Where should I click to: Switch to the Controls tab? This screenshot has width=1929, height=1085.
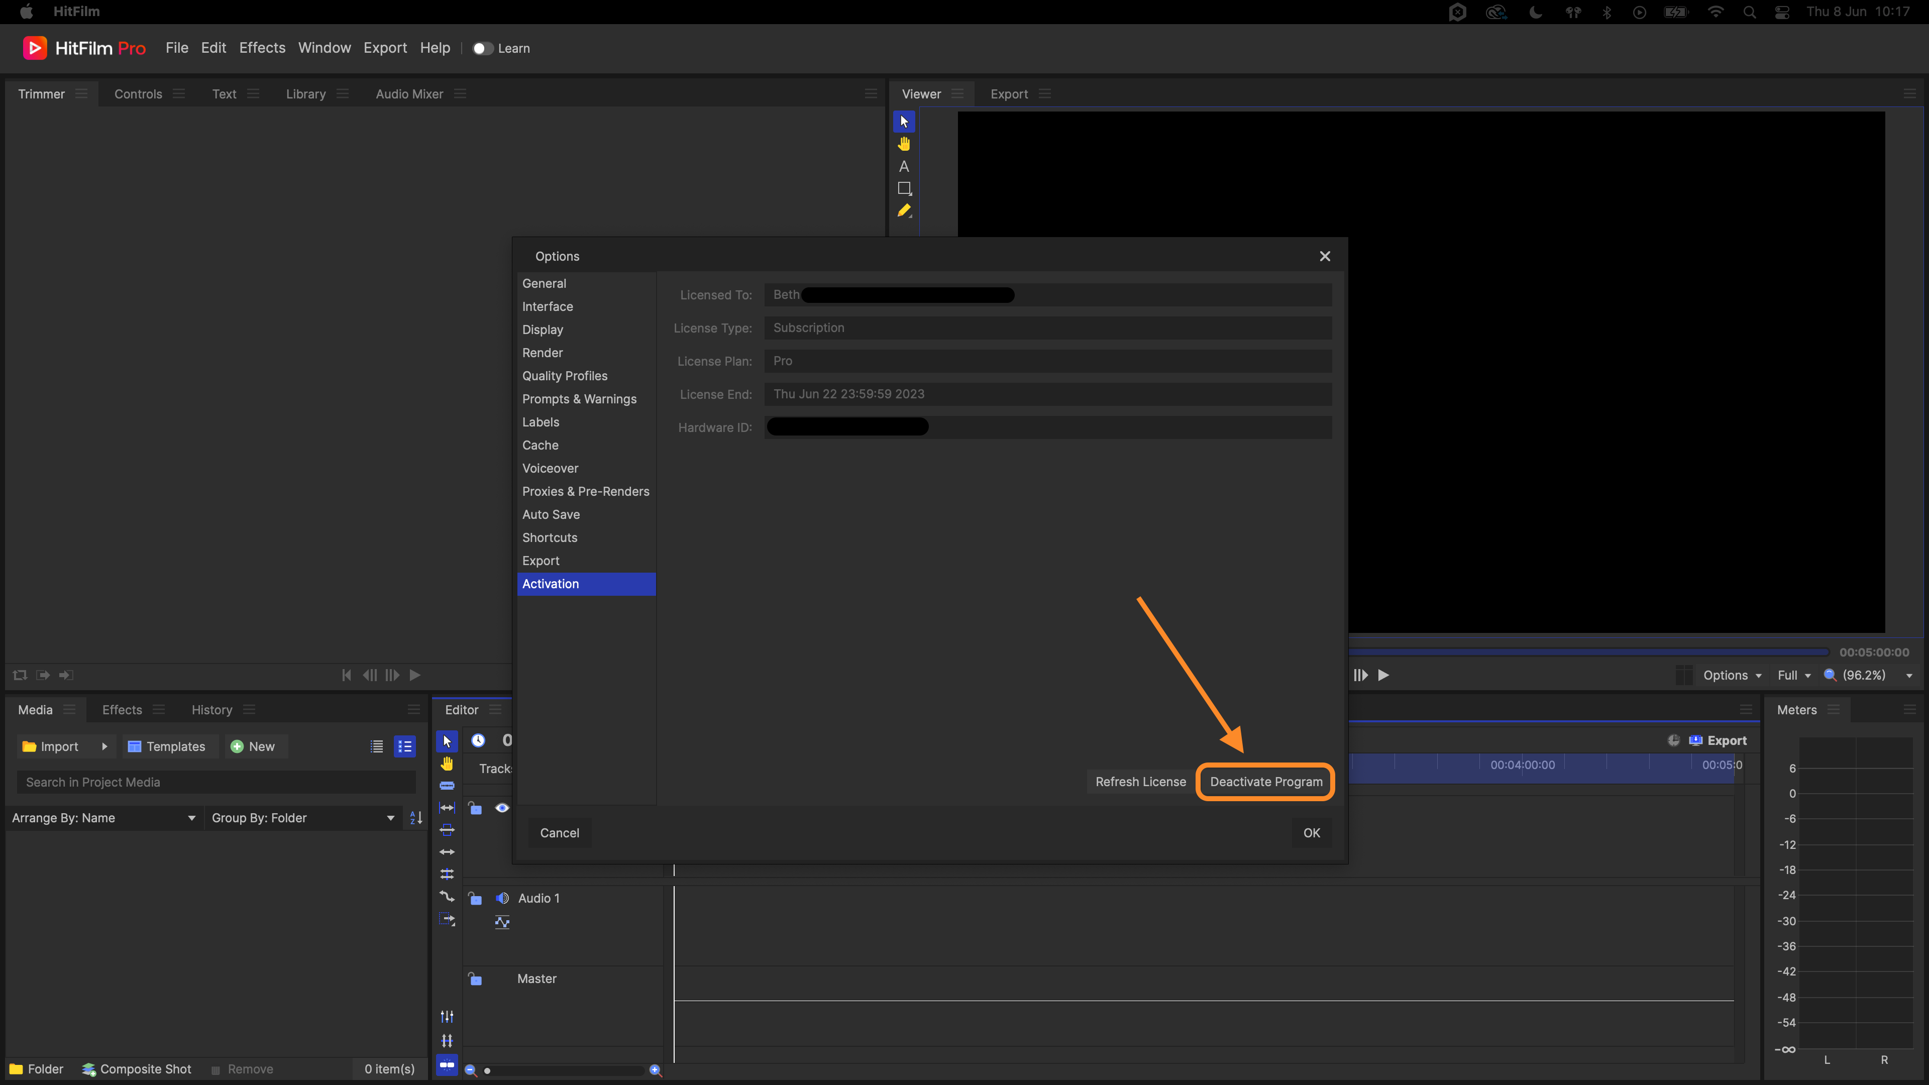[x=138, y=93]
